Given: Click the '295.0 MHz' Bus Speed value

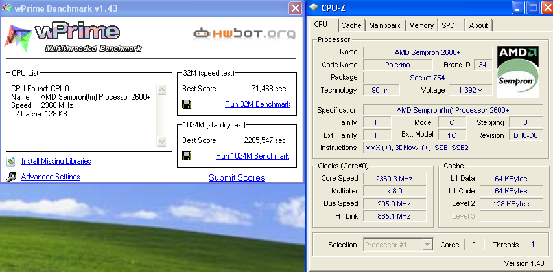Looking at the screenshot, I should pyautogui.click(x=394, y=204).
